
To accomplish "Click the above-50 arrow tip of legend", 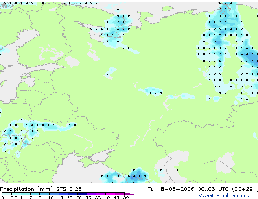I will pos(129,194).
